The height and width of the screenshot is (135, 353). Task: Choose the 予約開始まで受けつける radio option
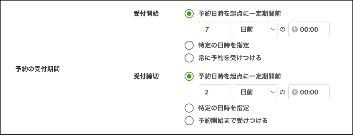tap(189, 121)
